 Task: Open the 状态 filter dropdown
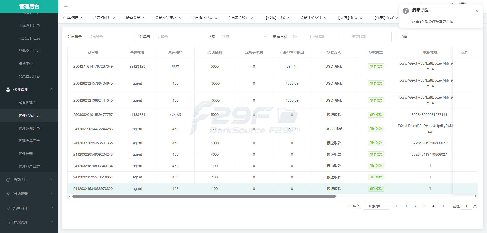pos(244,37)
